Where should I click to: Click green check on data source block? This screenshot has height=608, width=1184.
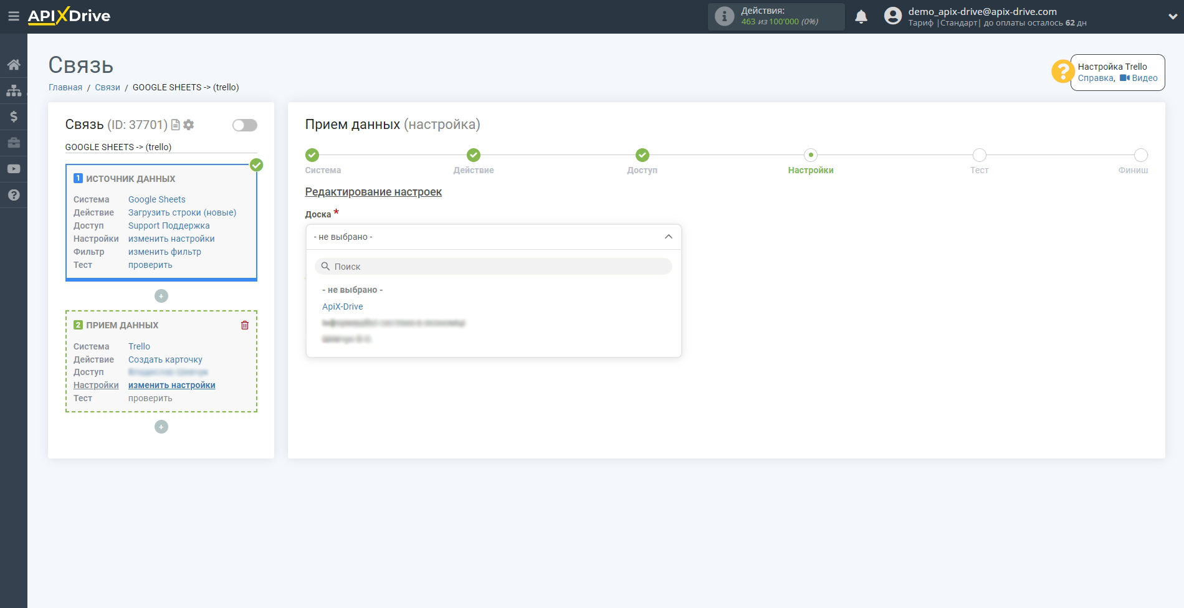point(256,165)
